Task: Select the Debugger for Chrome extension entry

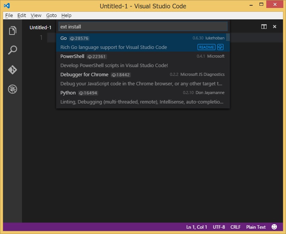Action: [143, 79]
